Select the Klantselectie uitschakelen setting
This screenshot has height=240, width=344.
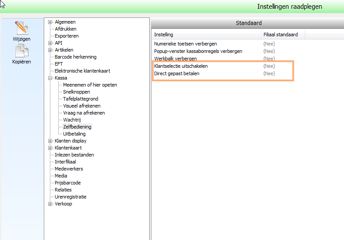click(181, 66)
